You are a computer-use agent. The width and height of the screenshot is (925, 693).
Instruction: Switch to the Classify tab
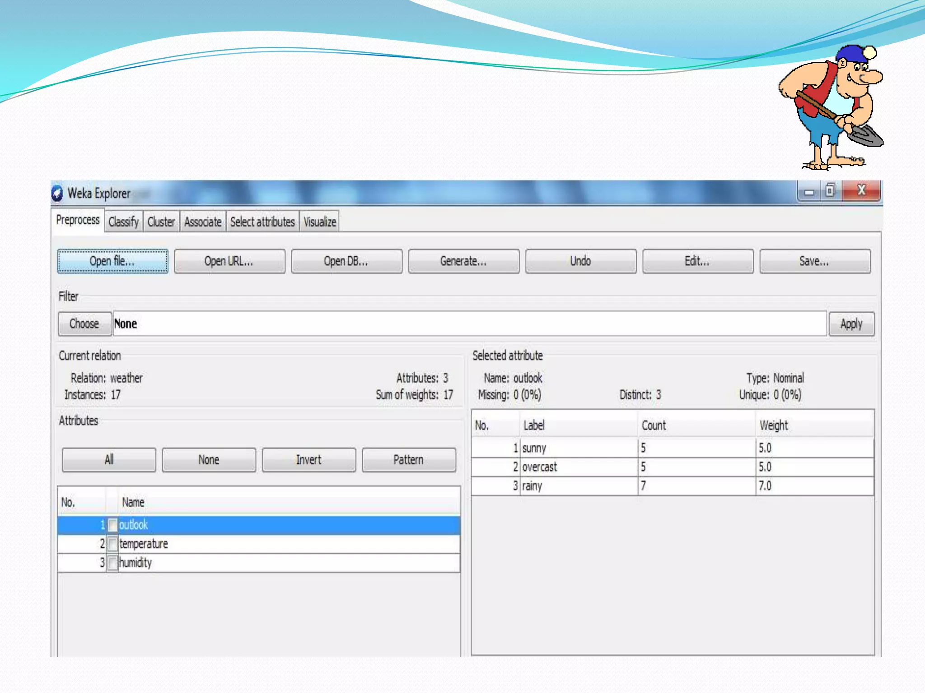click(123, 222)
